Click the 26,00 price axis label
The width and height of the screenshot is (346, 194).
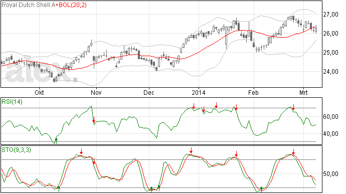point(330,34)
